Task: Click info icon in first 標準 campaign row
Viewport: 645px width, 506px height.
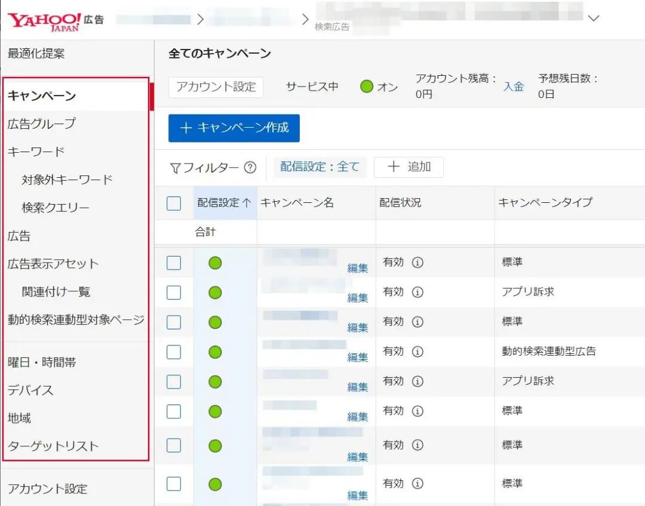Action: (417, 262)
